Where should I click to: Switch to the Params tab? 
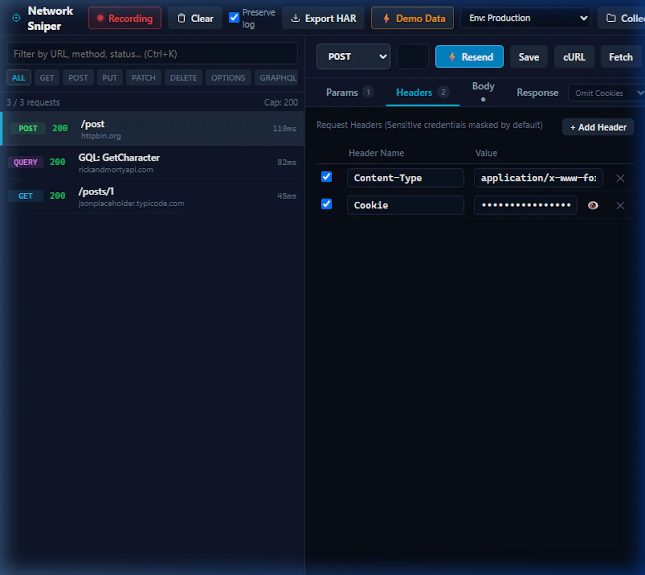click(x=349, y=92)
